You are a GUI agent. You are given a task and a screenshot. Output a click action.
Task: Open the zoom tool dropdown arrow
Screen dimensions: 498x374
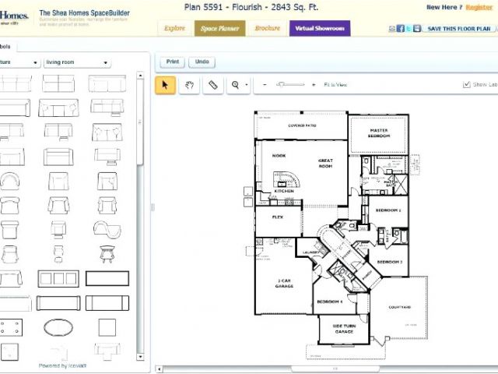tap(247, 85)
